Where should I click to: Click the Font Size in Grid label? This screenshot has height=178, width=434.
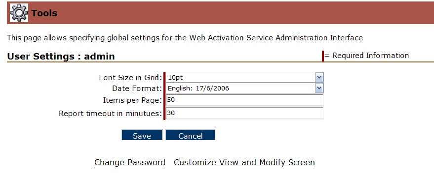130,78
